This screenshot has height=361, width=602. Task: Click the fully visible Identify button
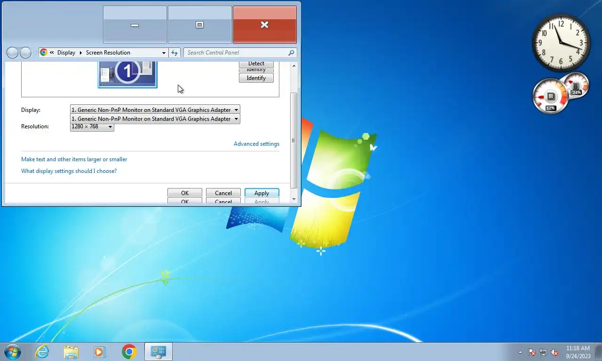[256, 78]
